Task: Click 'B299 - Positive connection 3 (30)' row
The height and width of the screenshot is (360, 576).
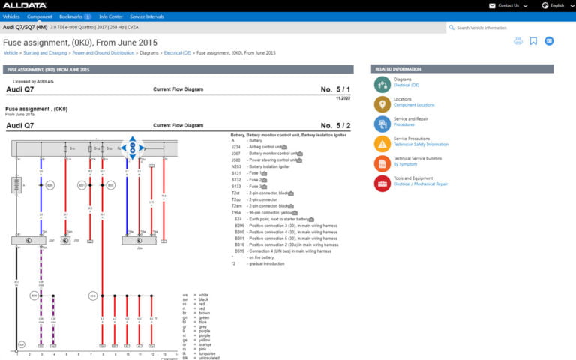Action: click(x=286, y=226)
